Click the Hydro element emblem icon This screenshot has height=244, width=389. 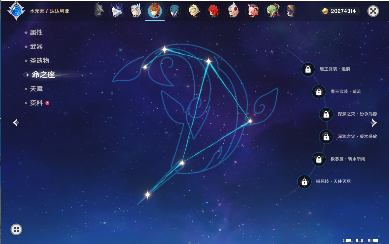[16, 11]
